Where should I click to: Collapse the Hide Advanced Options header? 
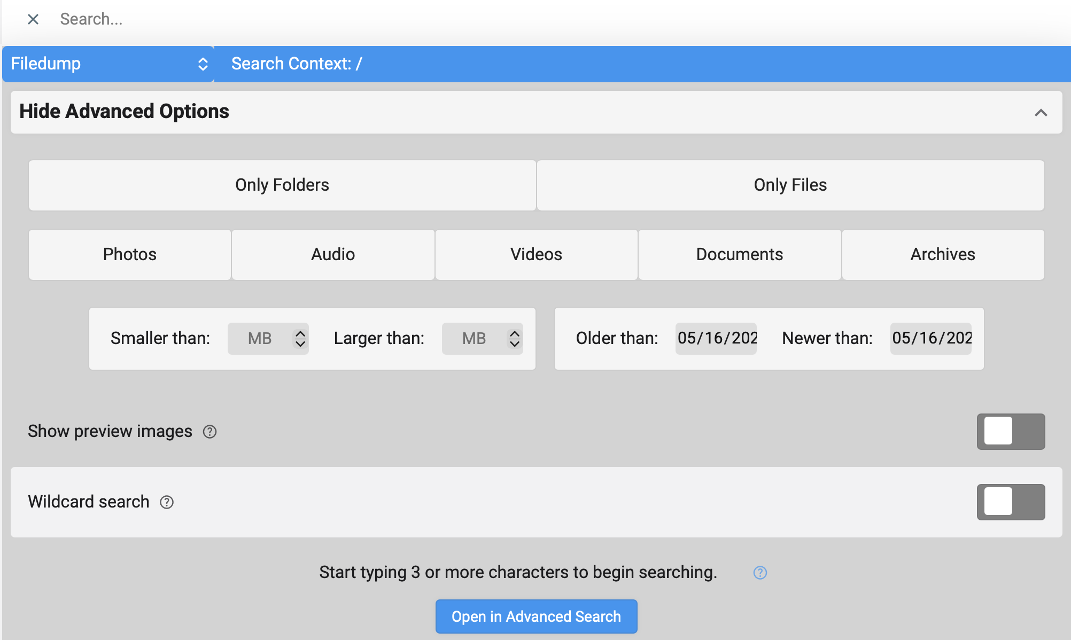(536, 112)
